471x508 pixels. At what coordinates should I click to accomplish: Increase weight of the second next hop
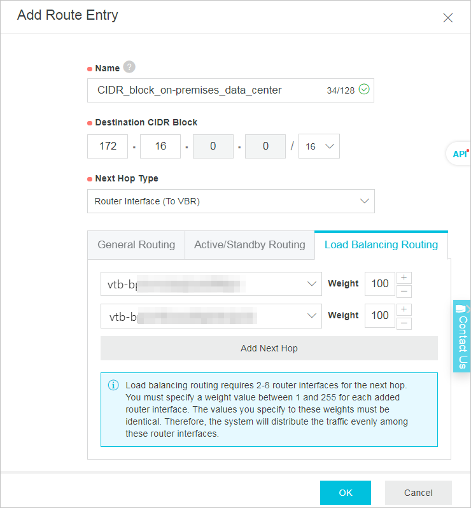[x=404, y=309]
